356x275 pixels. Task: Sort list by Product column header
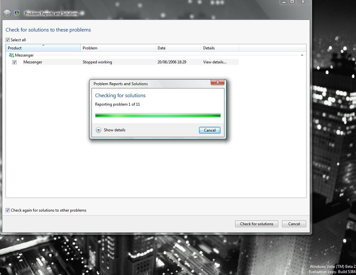pyautogui.click(x=43, y=48)
